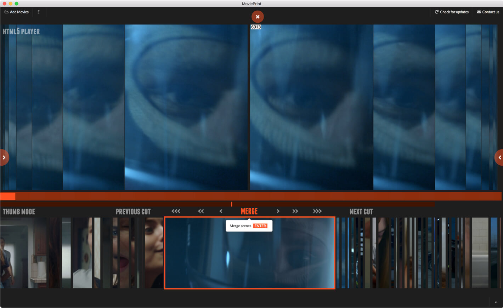Open the small dropdown arrow at bottom right corner
Screen dimensions: 503x308
point(496,302)
